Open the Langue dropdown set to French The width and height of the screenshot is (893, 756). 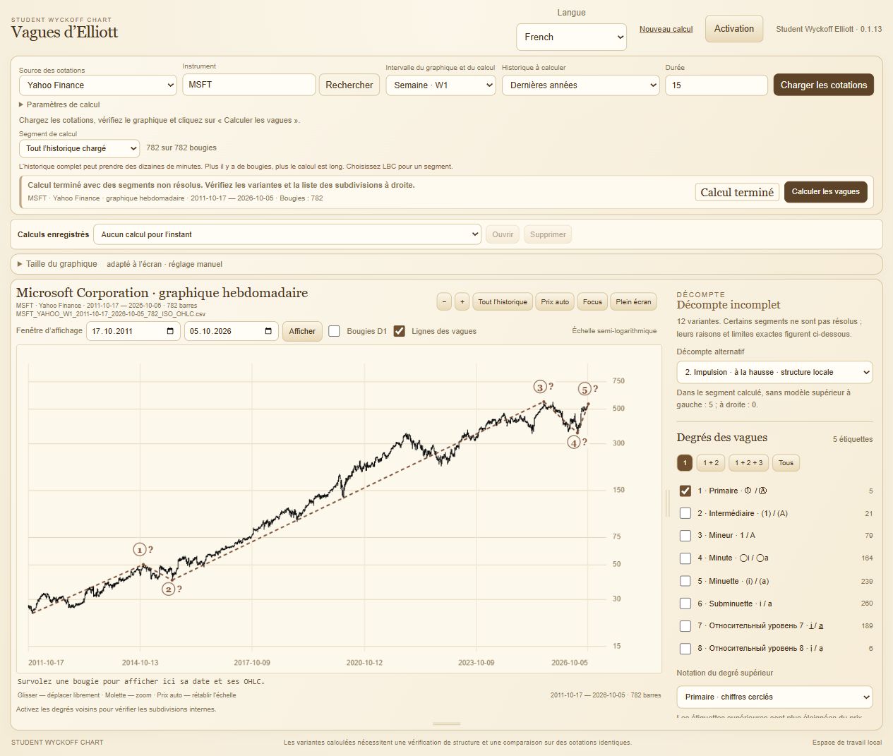point(572,37)
